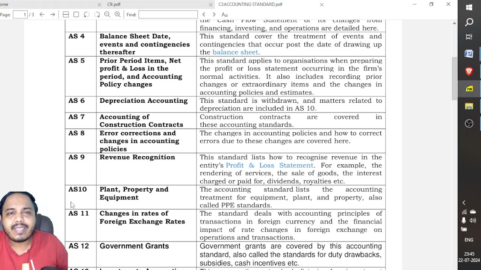This screenshot has height=270, width=481.
Task: Open the volume speaker control
Action: click(x=473, y=220)
